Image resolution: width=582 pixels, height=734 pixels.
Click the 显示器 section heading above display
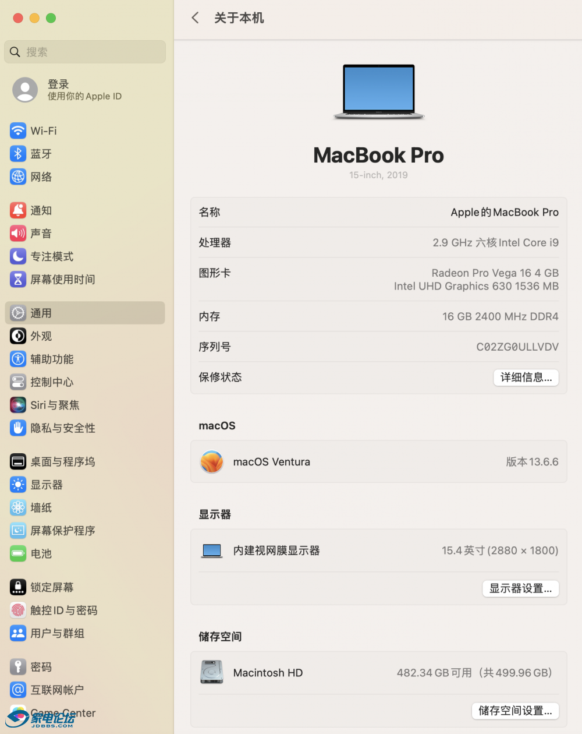tap(215, 514)
